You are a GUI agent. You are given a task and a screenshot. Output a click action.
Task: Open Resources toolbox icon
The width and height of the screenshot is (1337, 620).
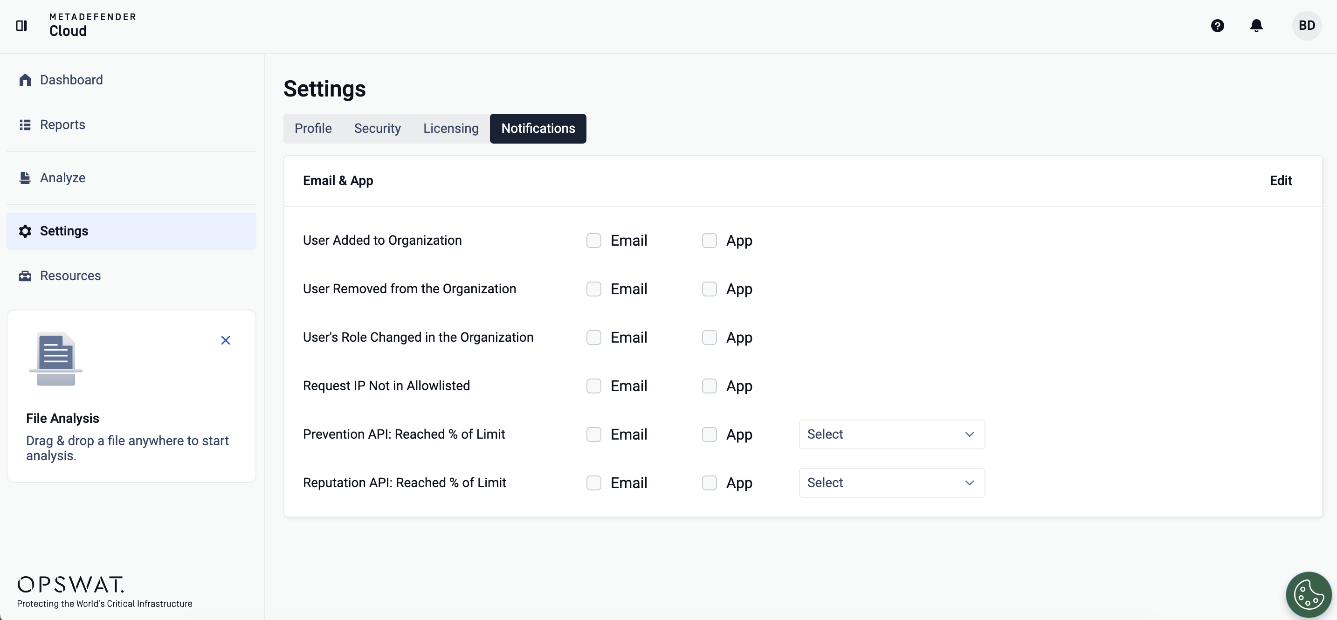tap(25, 276)
